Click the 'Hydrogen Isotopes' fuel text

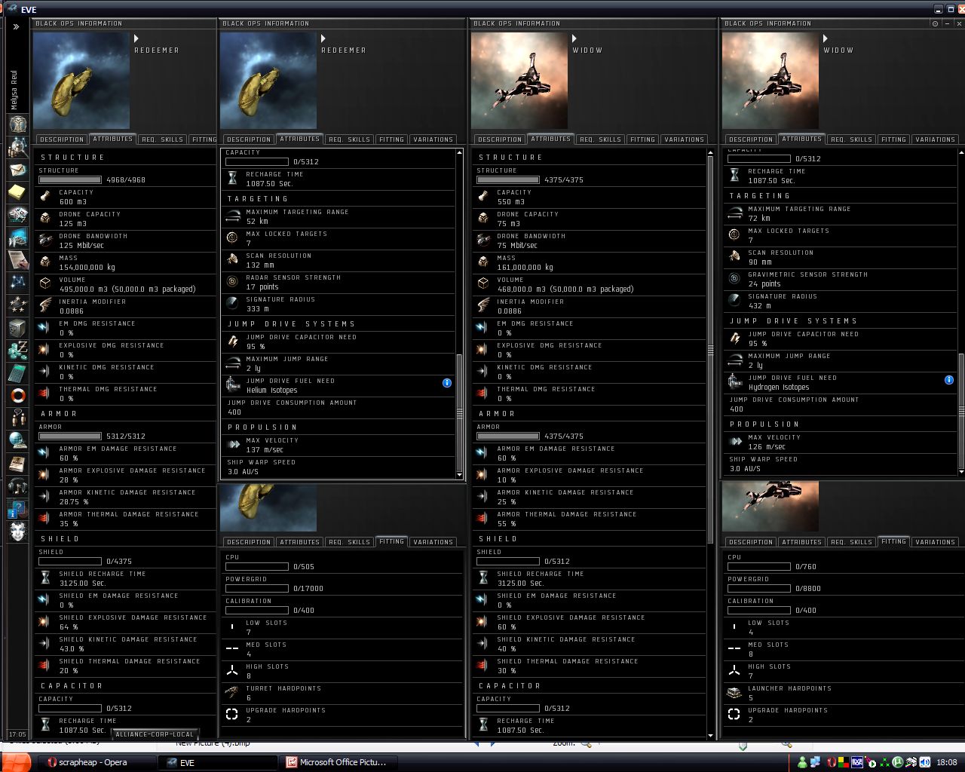[779, 388]
